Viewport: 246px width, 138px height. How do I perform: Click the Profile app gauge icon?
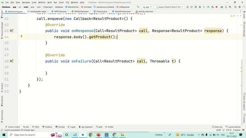point(208,7)
